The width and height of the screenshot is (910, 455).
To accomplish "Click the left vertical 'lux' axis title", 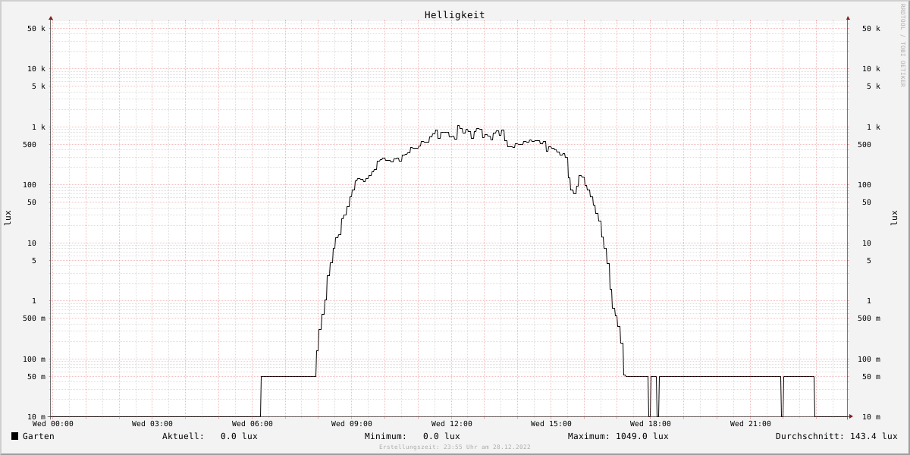I will pyautogui.click(x=8, y=218).
